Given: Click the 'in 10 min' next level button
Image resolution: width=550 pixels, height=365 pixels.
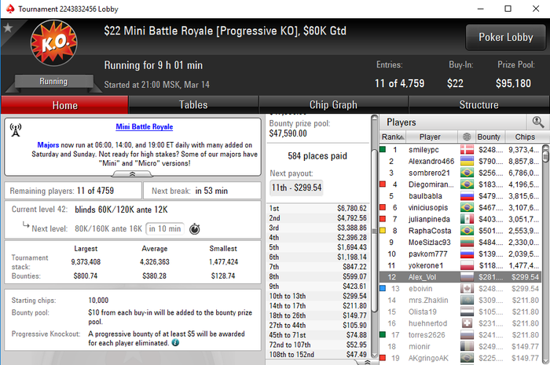Looking at the screenshot, I should tap(164, 228).
